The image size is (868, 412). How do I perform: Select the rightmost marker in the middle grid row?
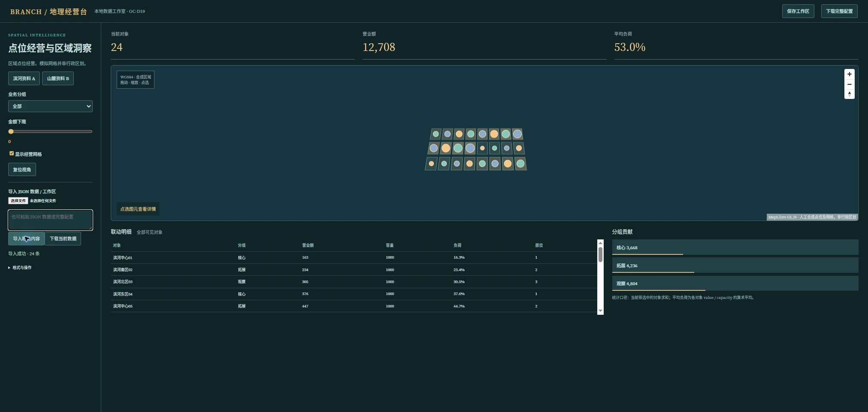pyautogui.click(x=519, y=148)
